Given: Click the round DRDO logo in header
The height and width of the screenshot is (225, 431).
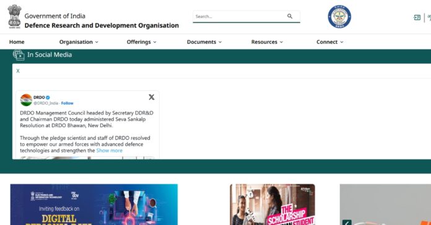Looking at the screenshot, I should click(x=339, y=17).
